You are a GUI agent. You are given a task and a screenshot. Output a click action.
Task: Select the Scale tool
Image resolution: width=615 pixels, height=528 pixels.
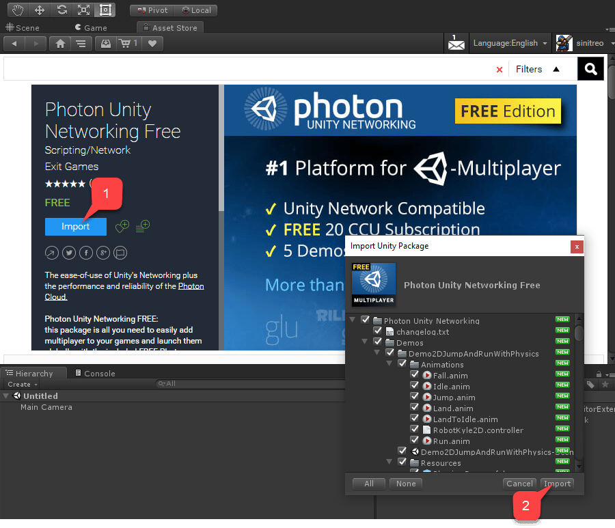[x=83, y=10]
